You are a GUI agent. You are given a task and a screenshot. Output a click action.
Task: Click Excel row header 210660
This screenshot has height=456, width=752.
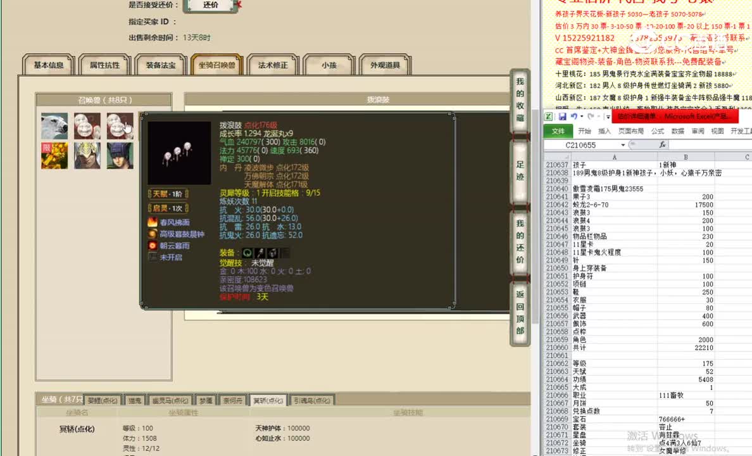[x=557, y=348]
